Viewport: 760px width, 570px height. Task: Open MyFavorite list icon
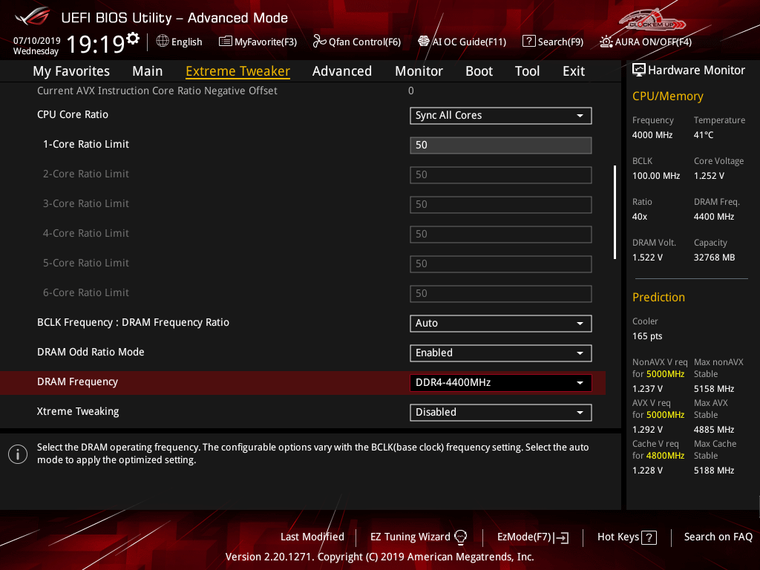[226, 42]
